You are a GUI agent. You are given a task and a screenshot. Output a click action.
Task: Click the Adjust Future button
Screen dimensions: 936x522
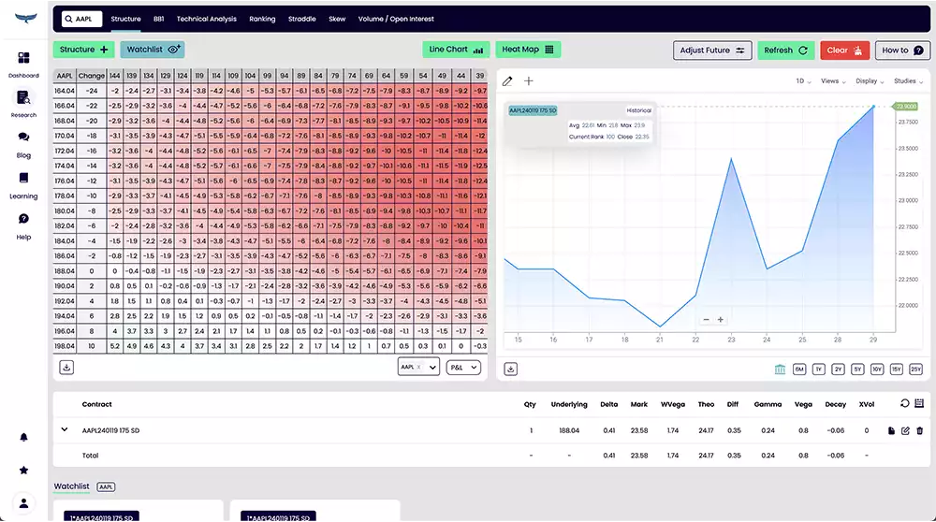click(712, 51)
